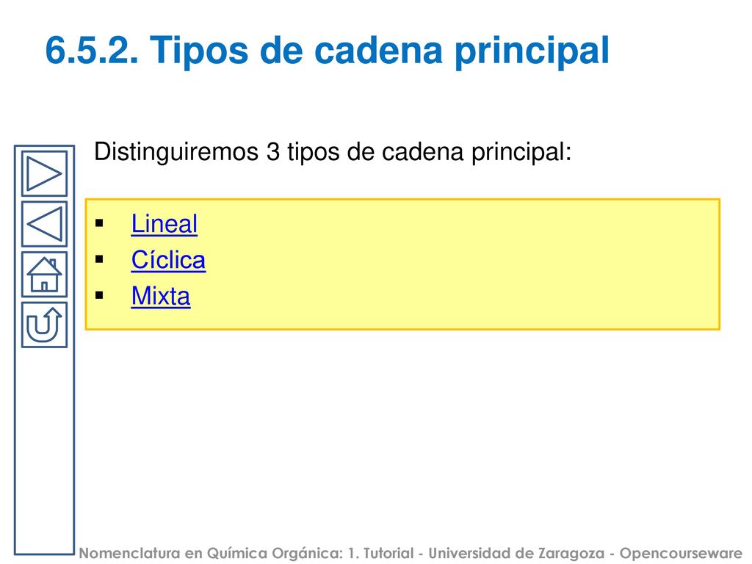752x564 pixels.
Task: Click the bullet marker before Mixta
Action: click(99, 295)
